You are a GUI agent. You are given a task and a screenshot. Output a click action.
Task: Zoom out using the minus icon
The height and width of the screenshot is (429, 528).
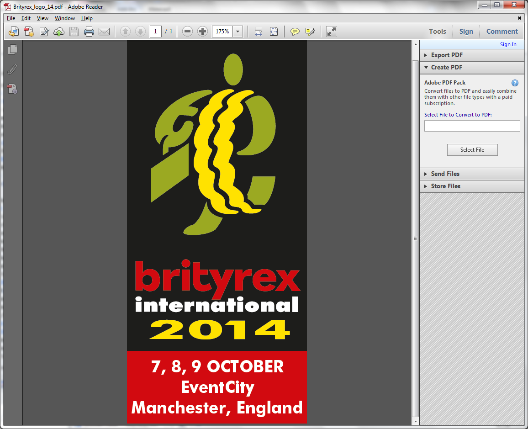[x=187, y=32]
